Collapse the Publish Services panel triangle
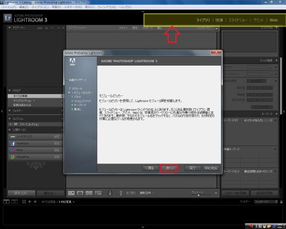The image size is (286, 229). click(10, 130)
